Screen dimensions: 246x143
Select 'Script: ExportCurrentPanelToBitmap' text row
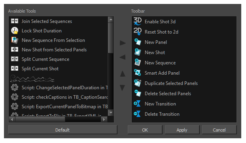[64, 107]
